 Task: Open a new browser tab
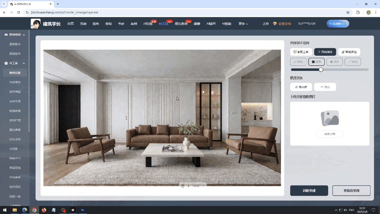point(58,4)
